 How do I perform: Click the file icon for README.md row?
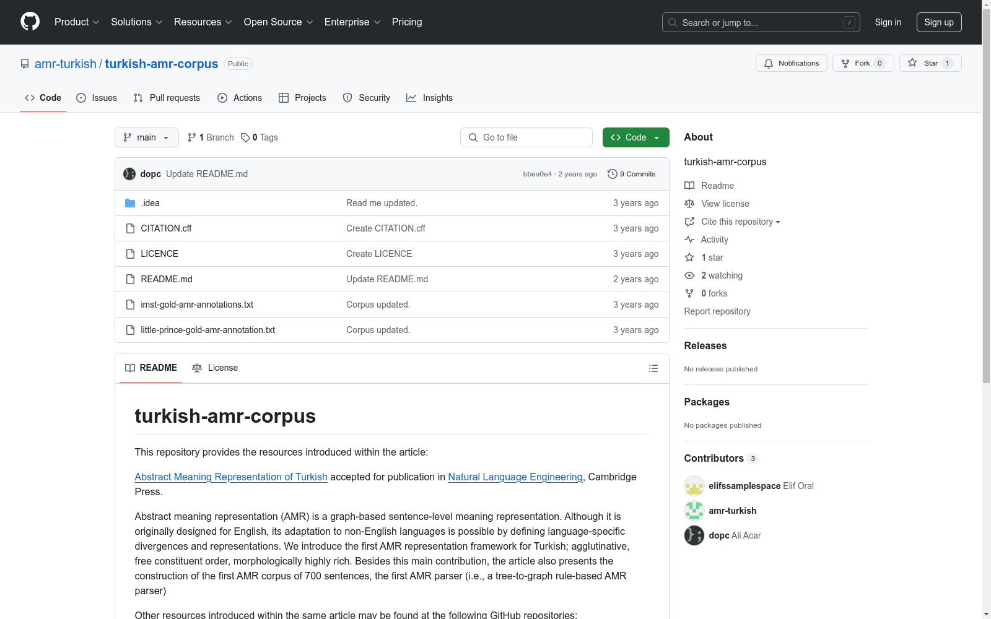130,279
